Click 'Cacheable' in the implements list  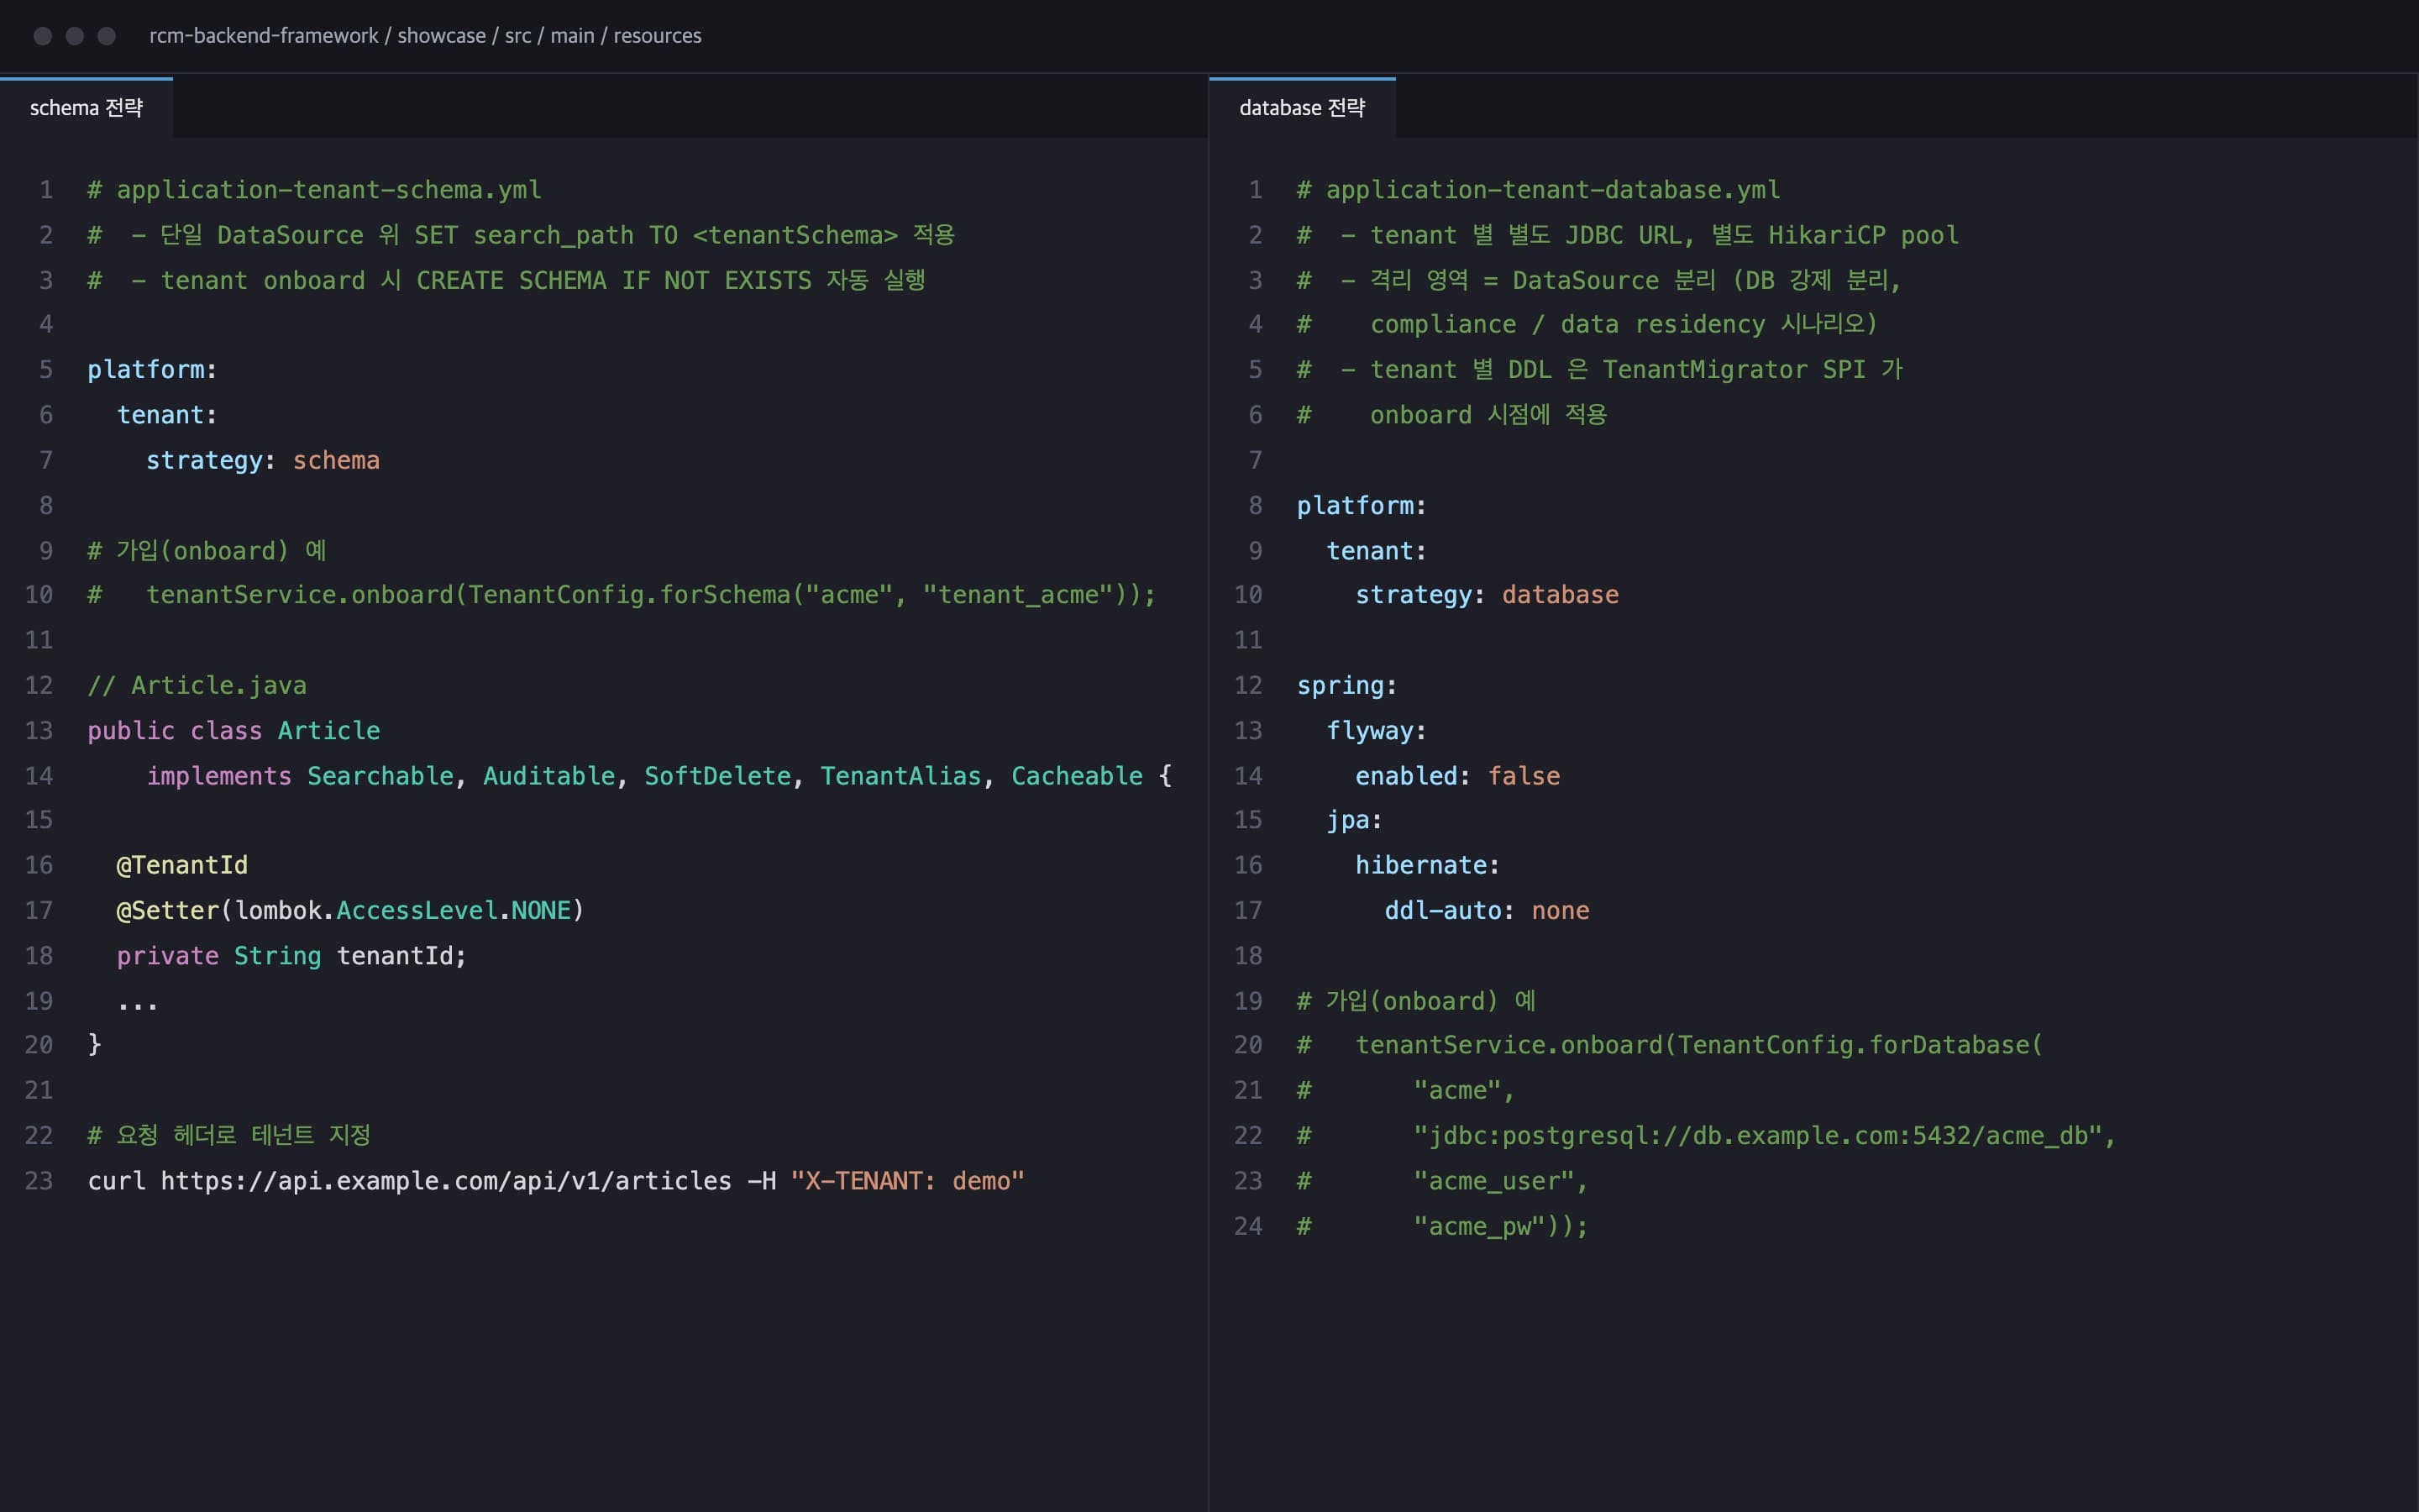click(1077, 776)
